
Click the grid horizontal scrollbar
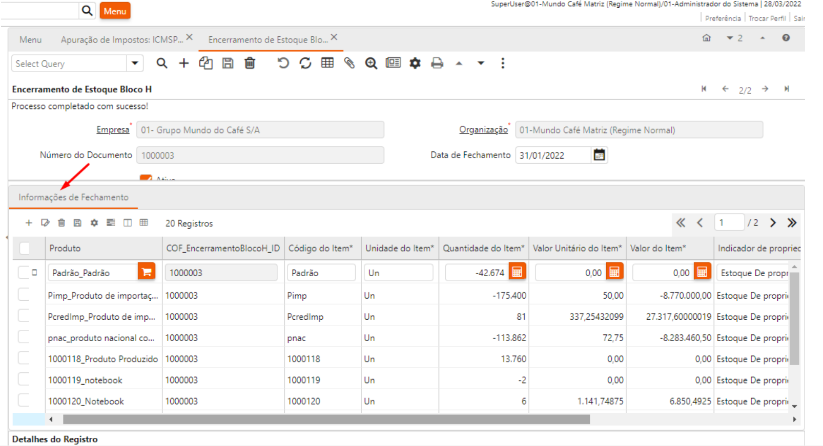(326, 419)
